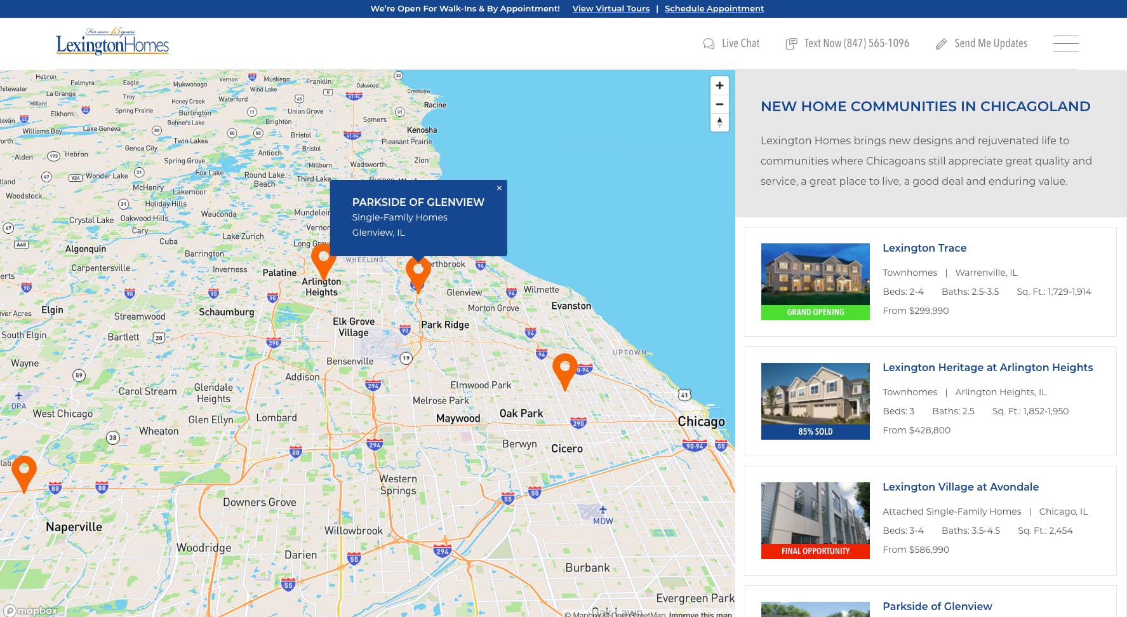Click the Lexington Homes logo
Image resolution: width=1127 pixels, height=617 pixels.
[112, 42]
